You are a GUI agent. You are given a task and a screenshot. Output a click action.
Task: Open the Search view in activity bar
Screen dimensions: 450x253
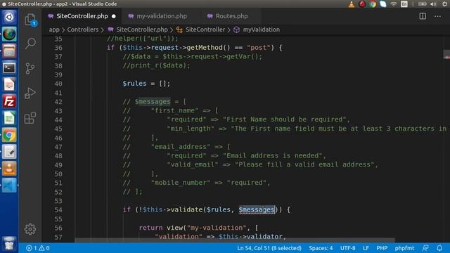click(30, 44)
